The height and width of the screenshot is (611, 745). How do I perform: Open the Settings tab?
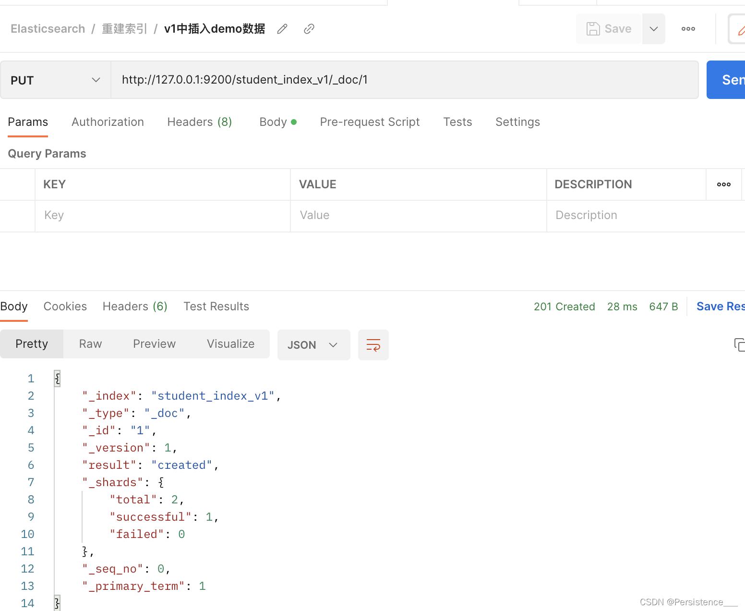point(517,122)
